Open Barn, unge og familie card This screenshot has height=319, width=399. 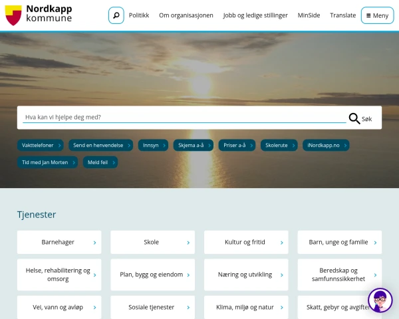click(340, 242)
